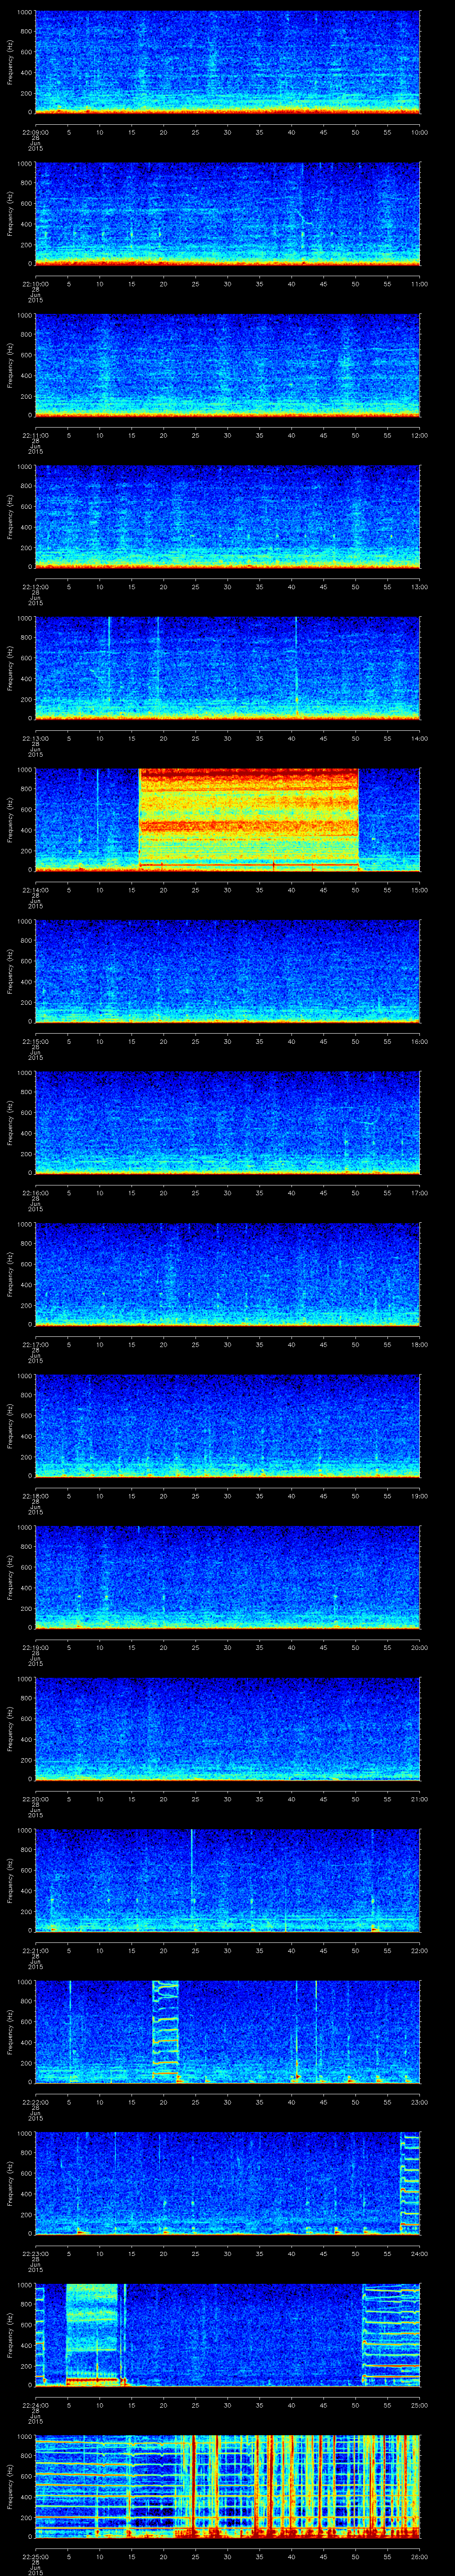Click the '22:20:00' start time label
Image resolution: width=455 pixels, height=2576 pixels.
(x=35, y=1798)
